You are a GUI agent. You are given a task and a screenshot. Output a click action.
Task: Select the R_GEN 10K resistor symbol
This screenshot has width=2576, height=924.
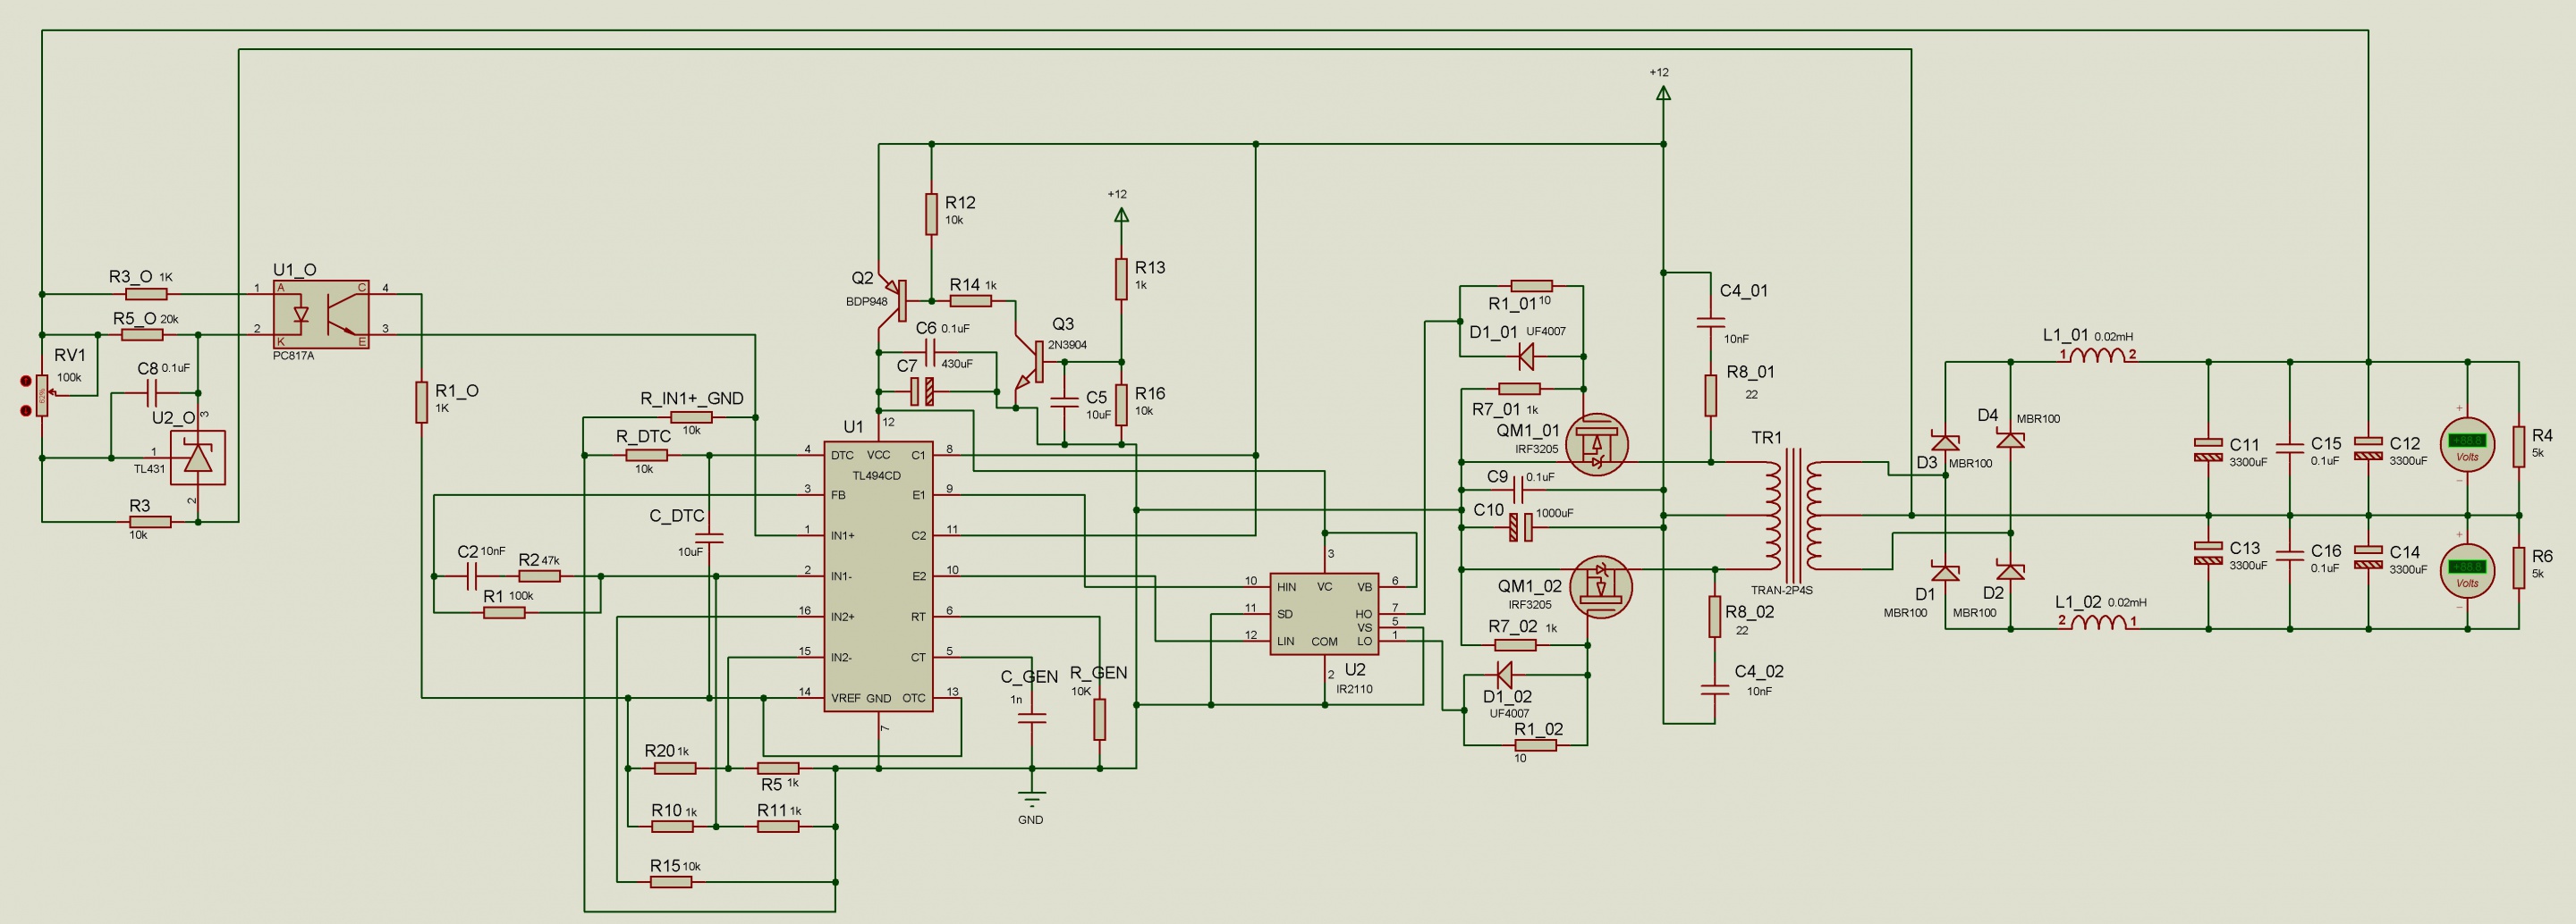1100,719
